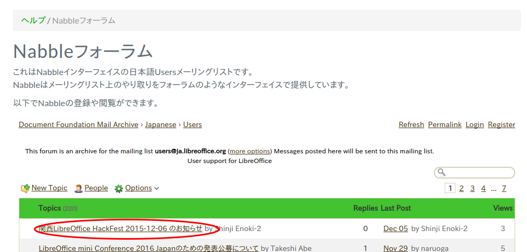527x252 pixels.
Task: Click the Nabbleフォーラム page heading
Action: click(83, 51)
